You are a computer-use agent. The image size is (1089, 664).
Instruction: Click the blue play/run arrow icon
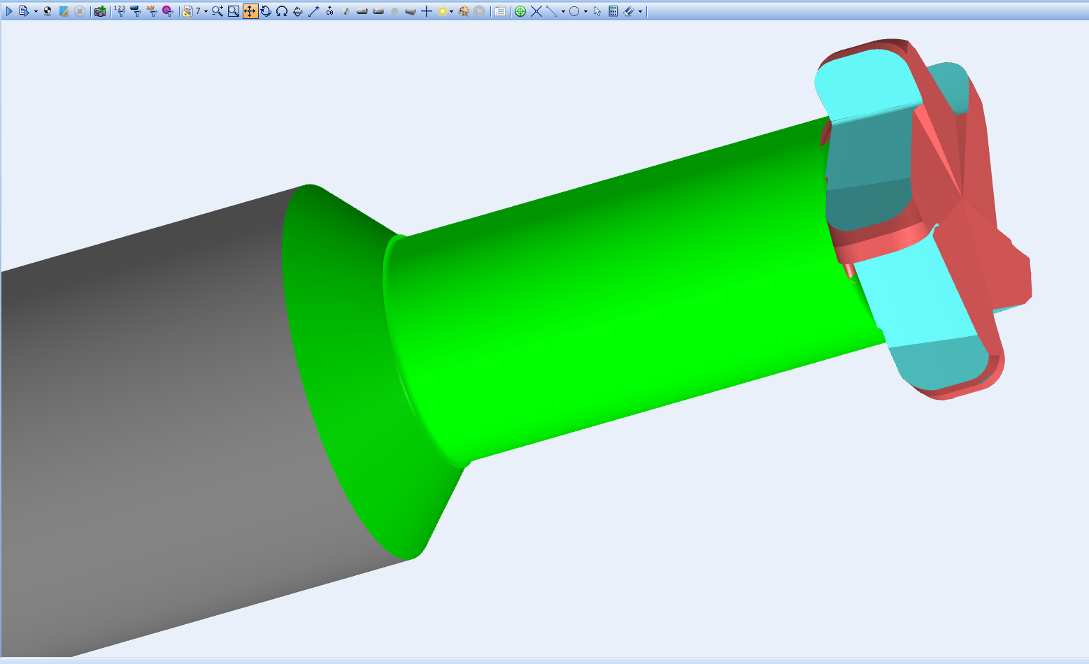(x=9, y=11)
